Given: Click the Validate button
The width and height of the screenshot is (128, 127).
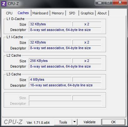Looking at the screenshot, I should [x=89, y=122].
